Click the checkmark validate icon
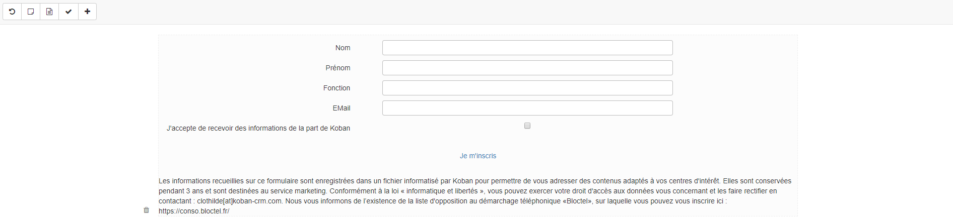 69,12
